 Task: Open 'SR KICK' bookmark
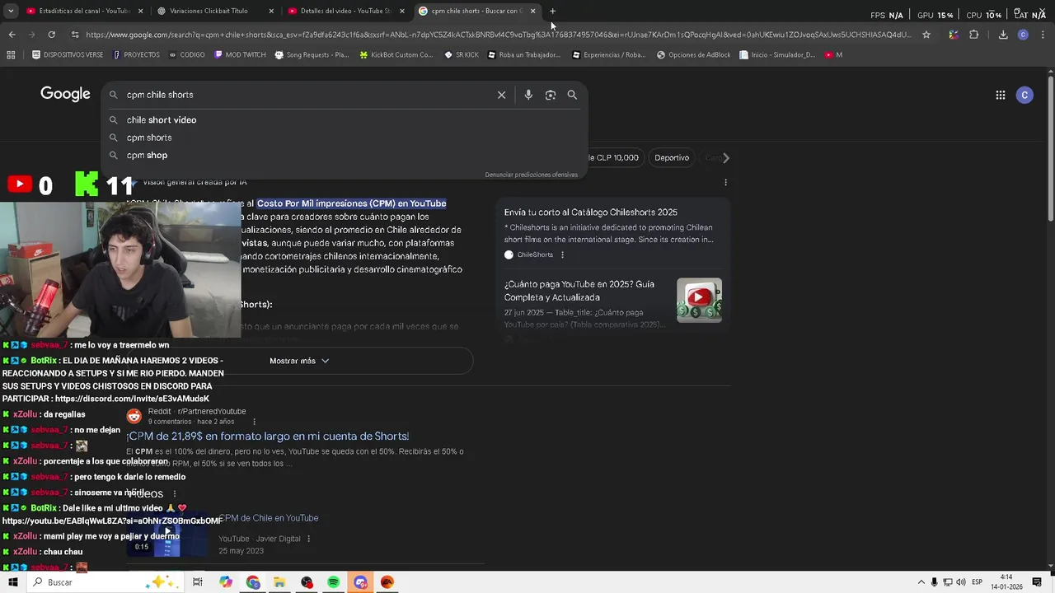click(x=462, y=55)
